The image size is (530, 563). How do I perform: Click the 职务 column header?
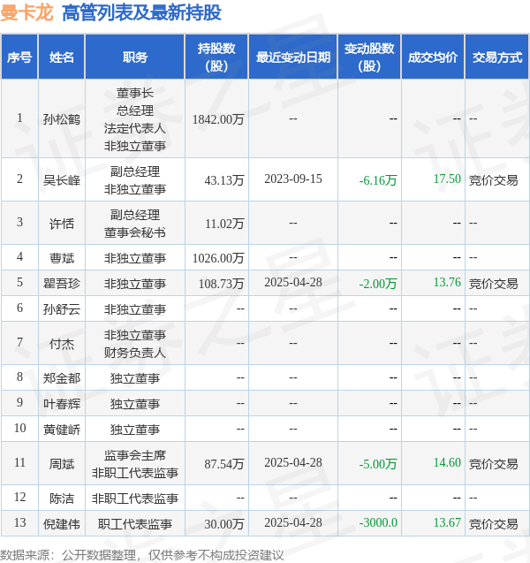coord(135,57)
